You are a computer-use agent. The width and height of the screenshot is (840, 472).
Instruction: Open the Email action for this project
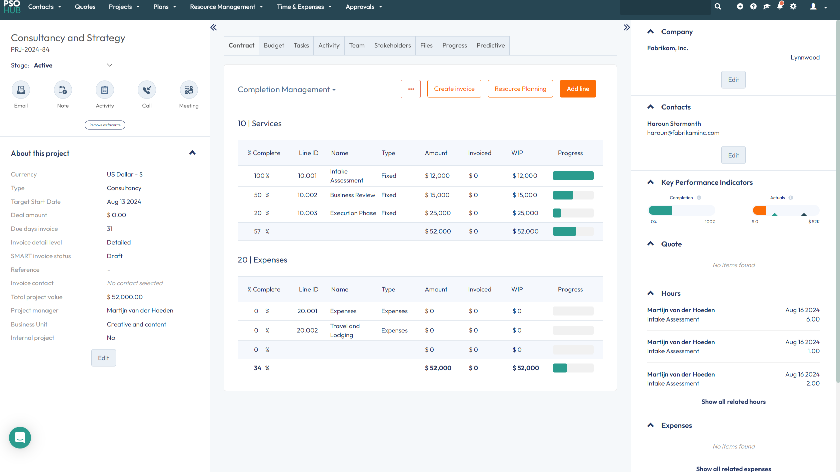(21, 90)
